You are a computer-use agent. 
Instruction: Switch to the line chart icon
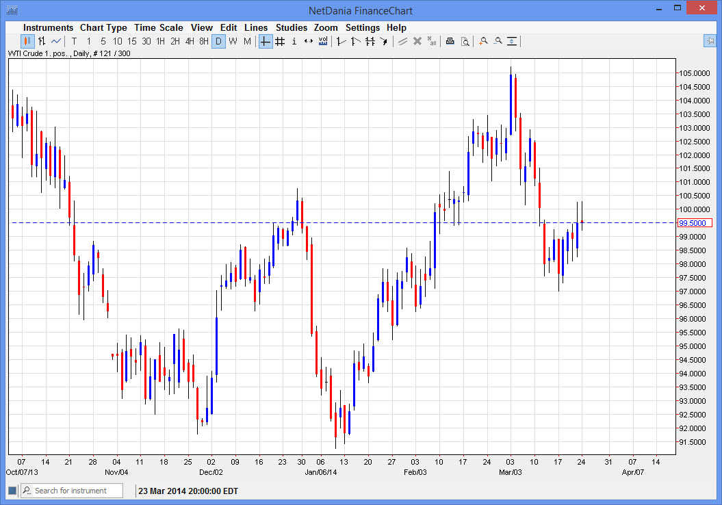coord(56,41)
